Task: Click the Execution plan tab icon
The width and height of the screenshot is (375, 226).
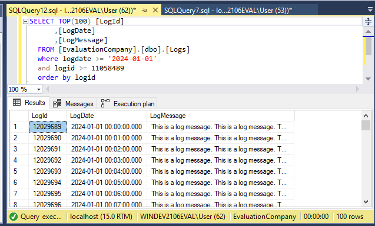Action: click(x=105, y=103)
